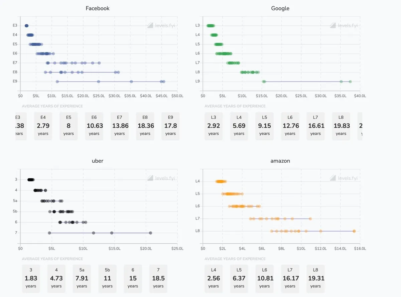Click the Facebook chart title
The image size is (401, 297).
click(98, 8)
